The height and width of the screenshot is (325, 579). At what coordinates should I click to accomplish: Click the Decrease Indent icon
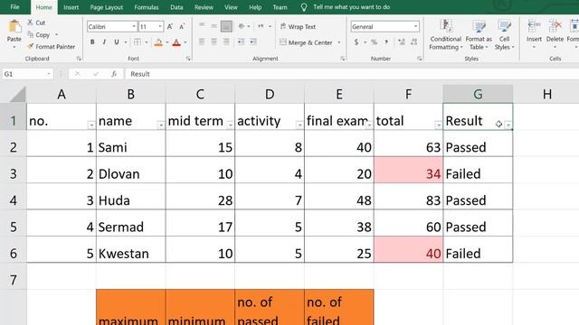[x=242, y=42]
